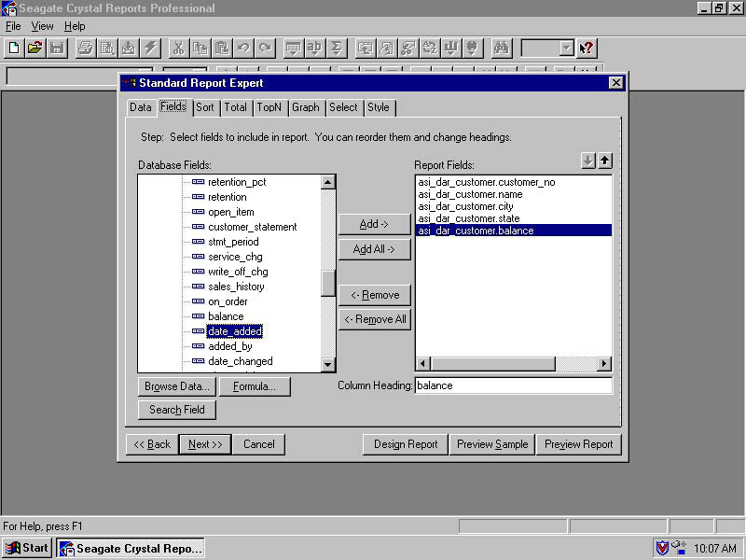Move report field up with up arrow
This screenshot has height=560, width=746.
[x=604, y=161]
